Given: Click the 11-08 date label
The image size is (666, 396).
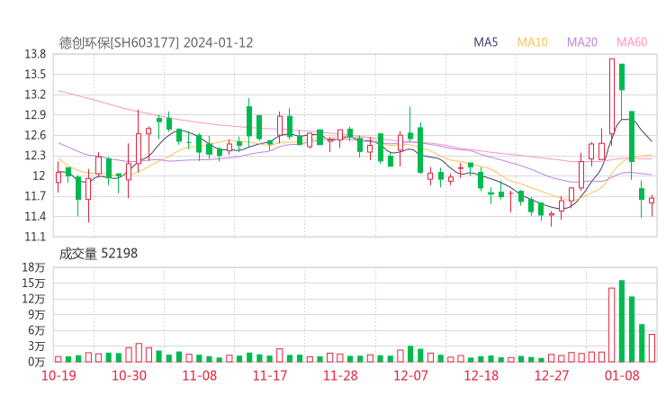Looking at the screenshot, I should [x=199, y=375].
